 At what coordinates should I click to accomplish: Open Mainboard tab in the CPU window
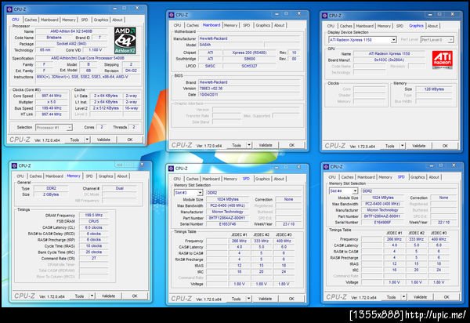tap(49, 20)
